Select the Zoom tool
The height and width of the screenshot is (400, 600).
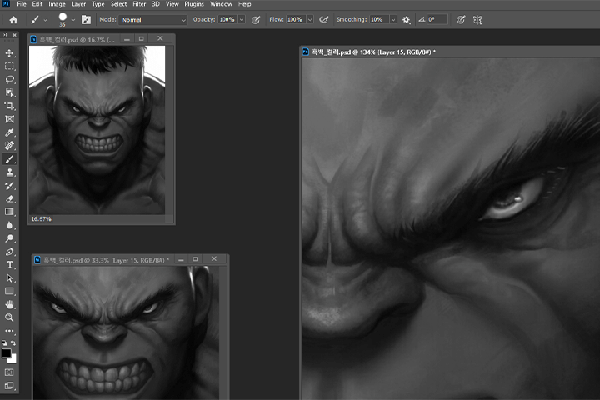click(9, 317)
